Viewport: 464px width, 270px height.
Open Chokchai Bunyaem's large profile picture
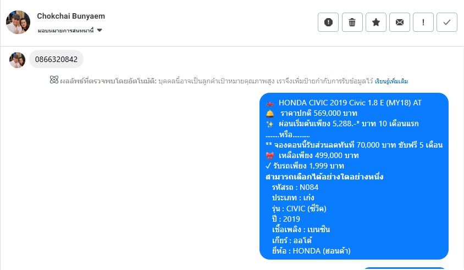(18, 22)
